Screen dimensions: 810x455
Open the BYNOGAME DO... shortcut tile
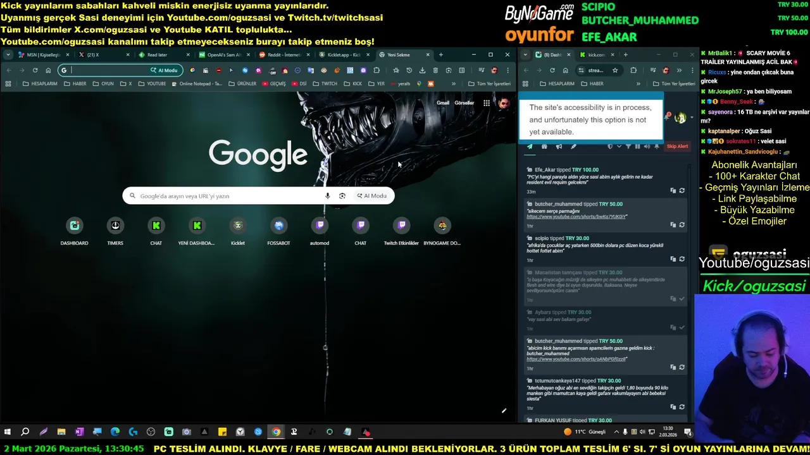pyautogui.click(x=442, y=231)
